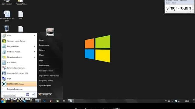Click the keyboard tray icon beside PT

click(x=169, y=101)
